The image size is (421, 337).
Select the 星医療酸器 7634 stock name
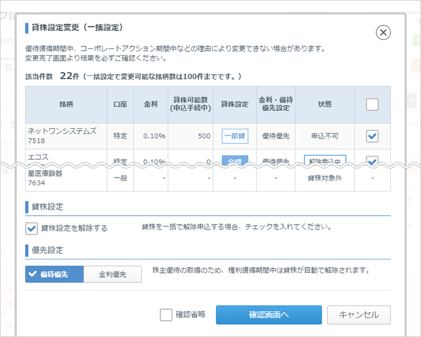click(44, 178)
